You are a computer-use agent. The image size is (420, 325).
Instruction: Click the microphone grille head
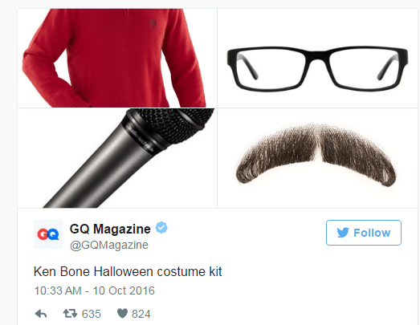pyautogui.click(x=177, y=123)
